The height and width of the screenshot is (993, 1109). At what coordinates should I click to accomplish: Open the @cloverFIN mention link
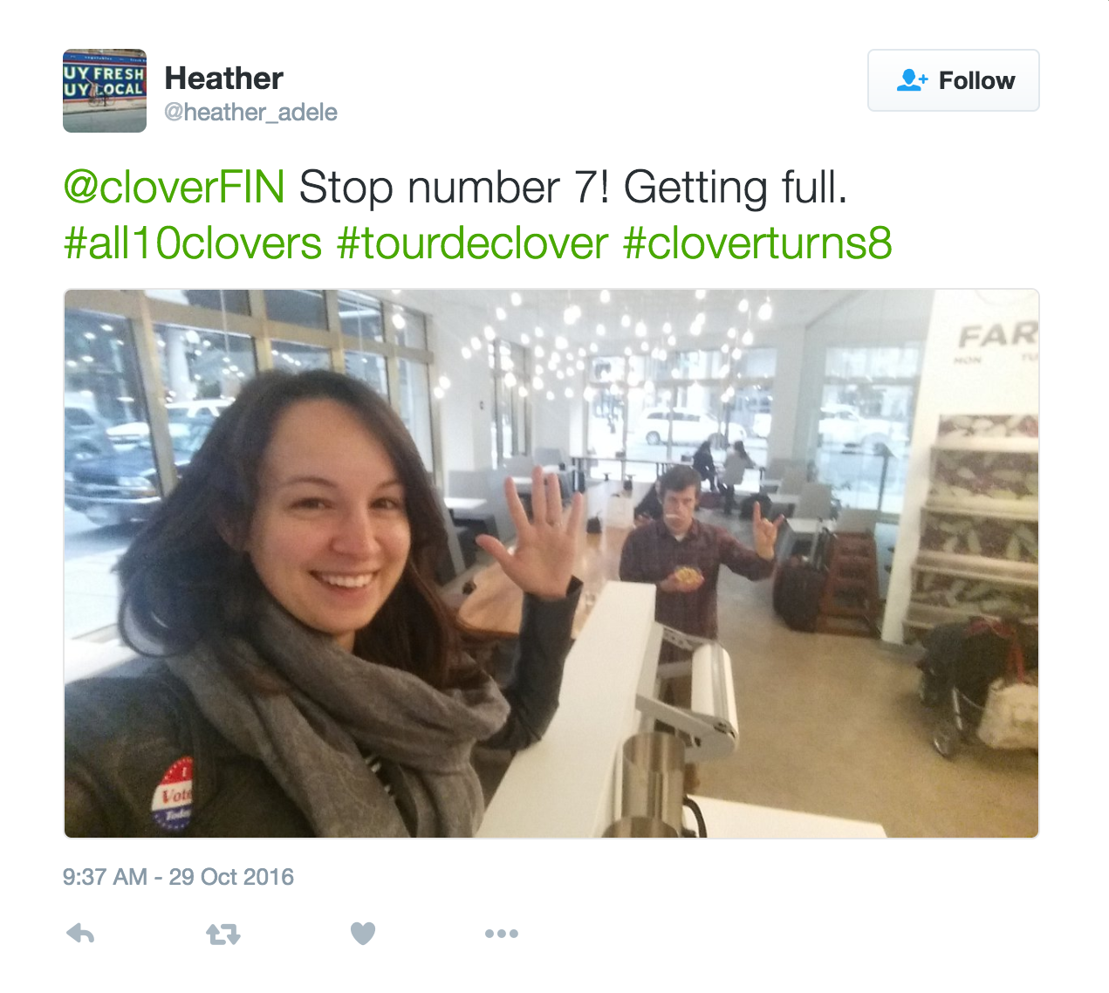[x=175, y=188]
